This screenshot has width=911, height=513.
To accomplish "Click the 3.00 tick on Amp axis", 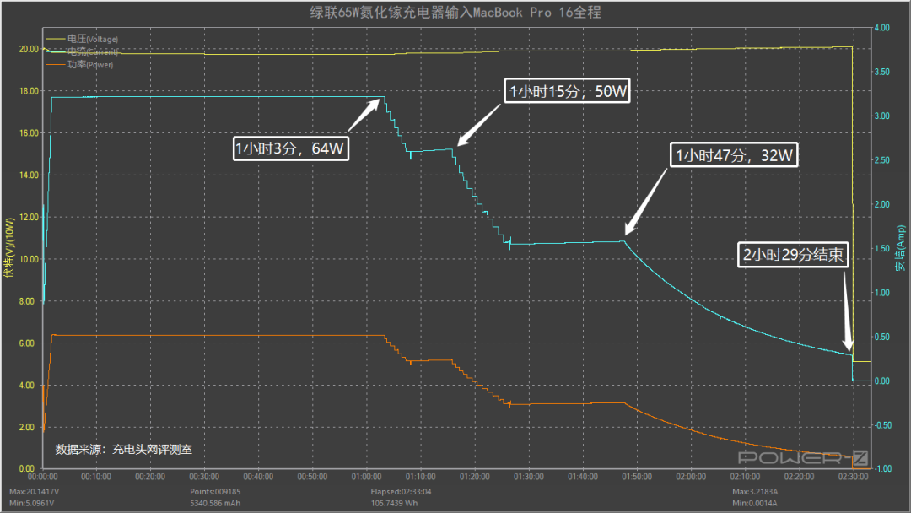I will [x=882, y=116].
